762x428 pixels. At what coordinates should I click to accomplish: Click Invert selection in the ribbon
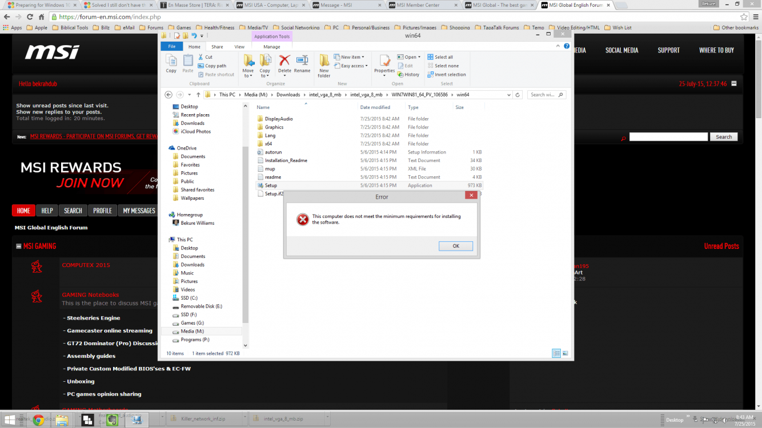pyautogui.click(x=447, y=75)
